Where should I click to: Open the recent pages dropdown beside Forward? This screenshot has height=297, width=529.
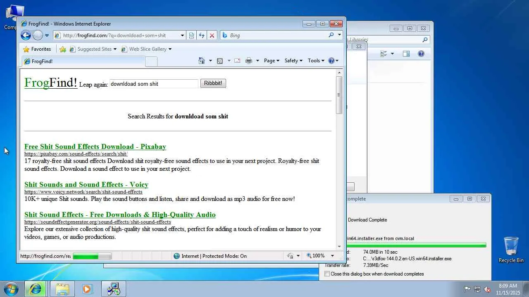point(47,35)
